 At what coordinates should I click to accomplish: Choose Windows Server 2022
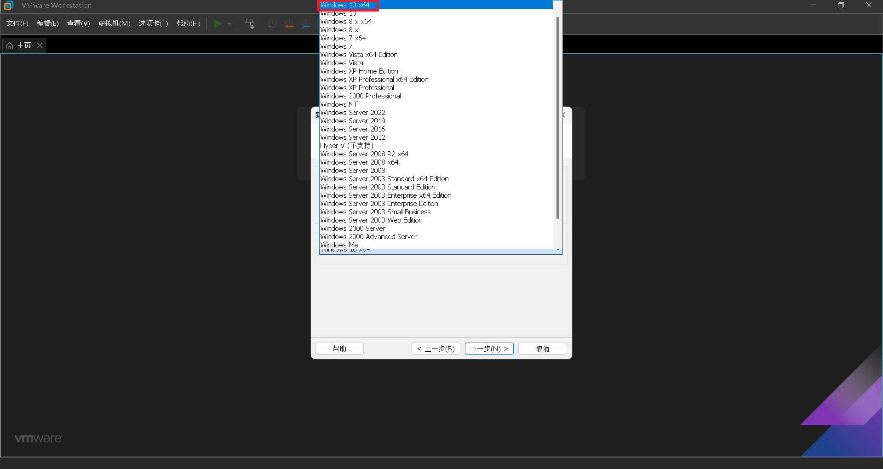click(436, 113)
